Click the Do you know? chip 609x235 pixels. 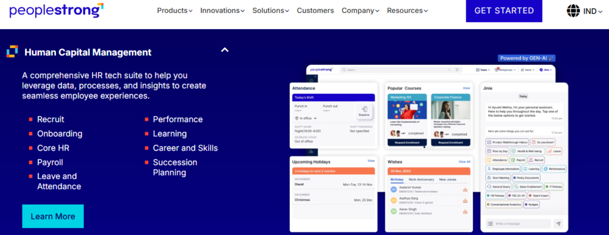[543, 142]
